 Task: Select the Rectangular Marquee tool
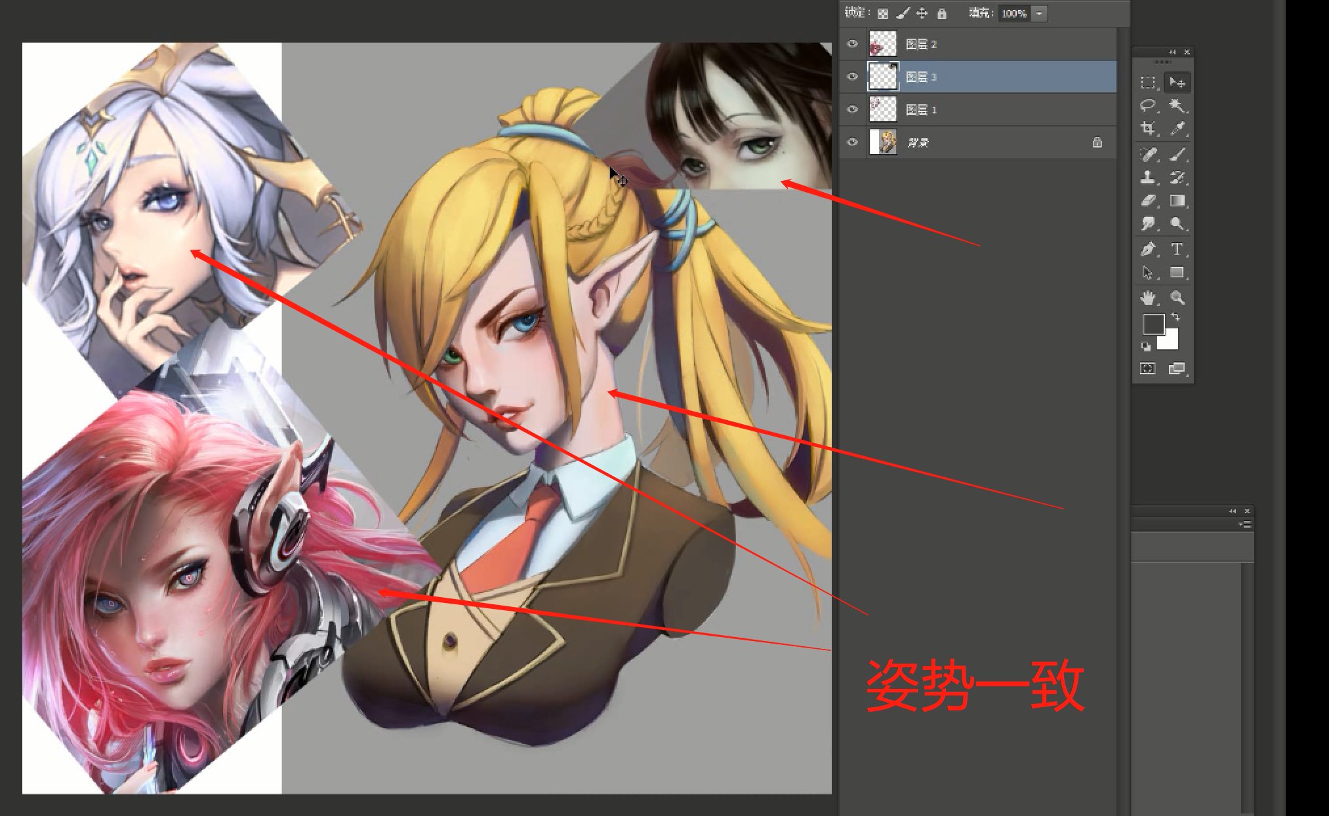(1147, 83)
